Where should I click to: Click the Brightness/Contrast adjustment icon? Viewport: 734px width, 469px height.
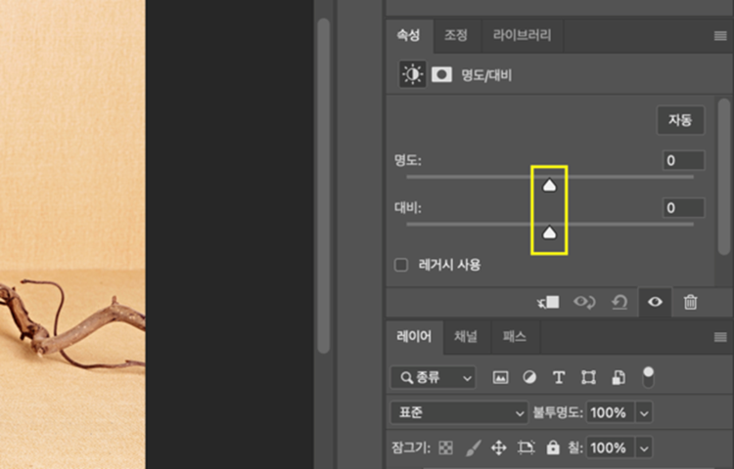412,74
